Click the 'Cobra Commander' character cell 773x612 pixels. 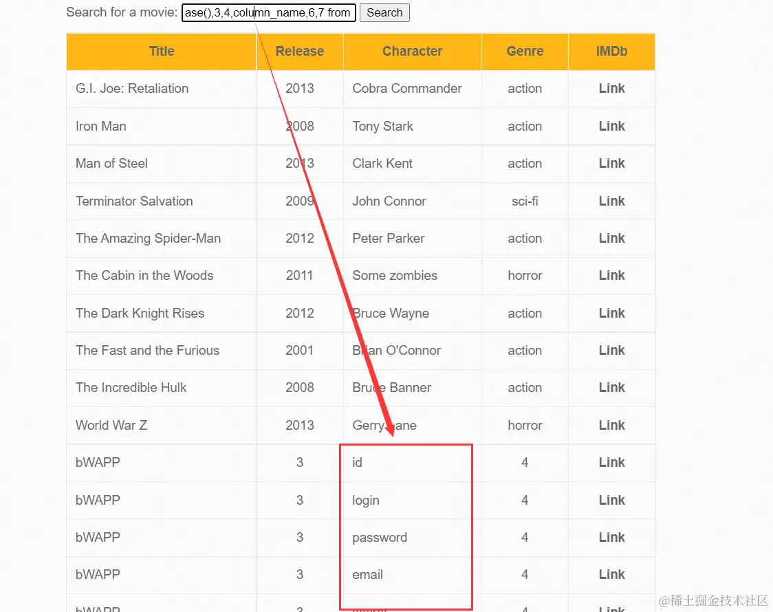pos(413,89)
